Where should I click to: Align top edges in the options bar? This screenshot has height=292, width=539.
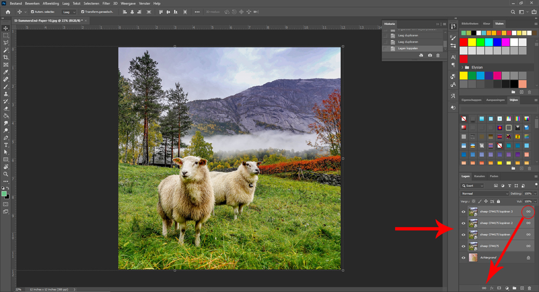[x=161, y=12]
